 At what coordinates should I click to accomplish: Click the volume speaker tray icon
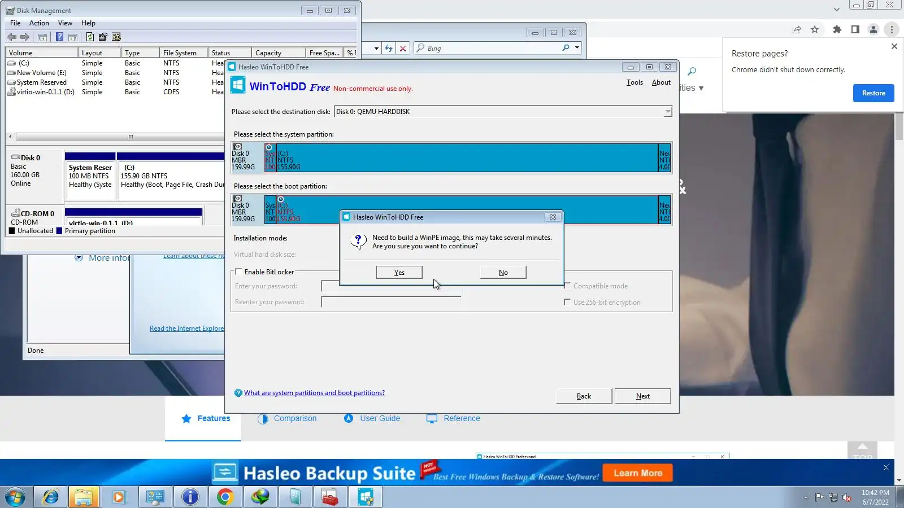847,497
